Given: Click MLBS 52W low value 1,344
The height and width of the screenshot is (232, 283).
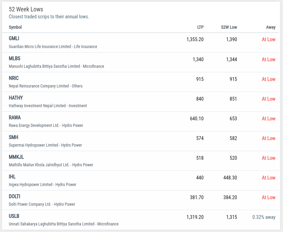Looking at the screenshot, I should tap(232, 59).
